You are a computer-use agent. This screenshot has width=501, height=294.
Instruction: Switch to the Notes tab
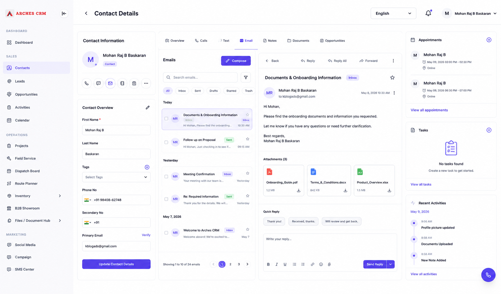[270, 41]
